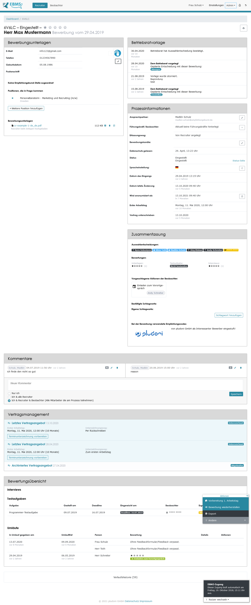Add a Führungskraft/Beobachter via plus icon
251x605 pixels.
pyautogui.click(x=242, y=127)
